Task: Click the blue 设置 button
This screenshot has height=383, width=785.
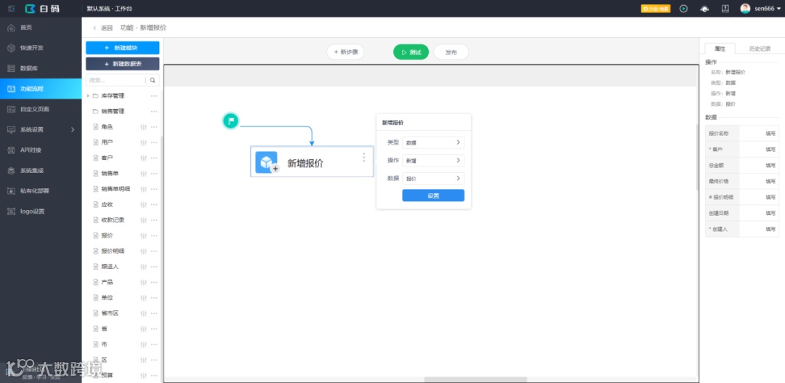Action: (x=433, y=195)
